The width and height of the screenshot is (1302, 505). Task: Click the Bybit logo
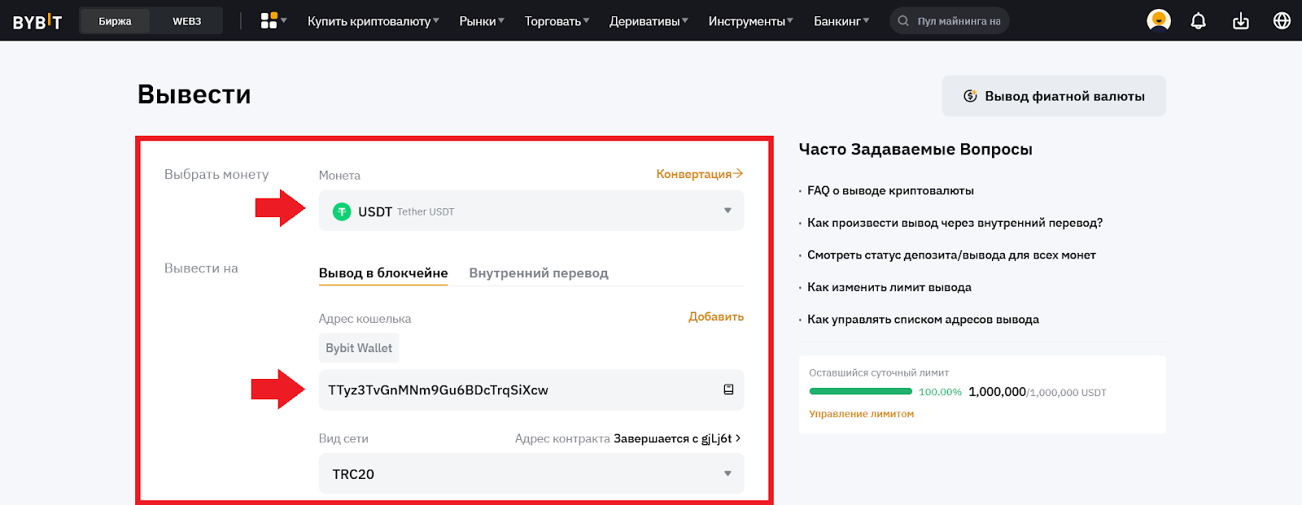(37, 22)
